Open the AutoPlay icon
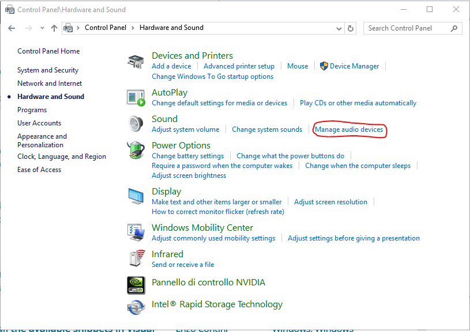Viewport: 470px width, 332px height. click(x=136, y=98)
